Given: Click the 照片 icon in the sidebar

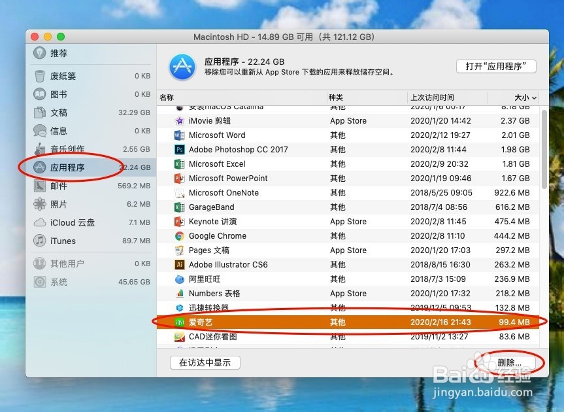Looking at the screenshot, I should coord(58,203).
